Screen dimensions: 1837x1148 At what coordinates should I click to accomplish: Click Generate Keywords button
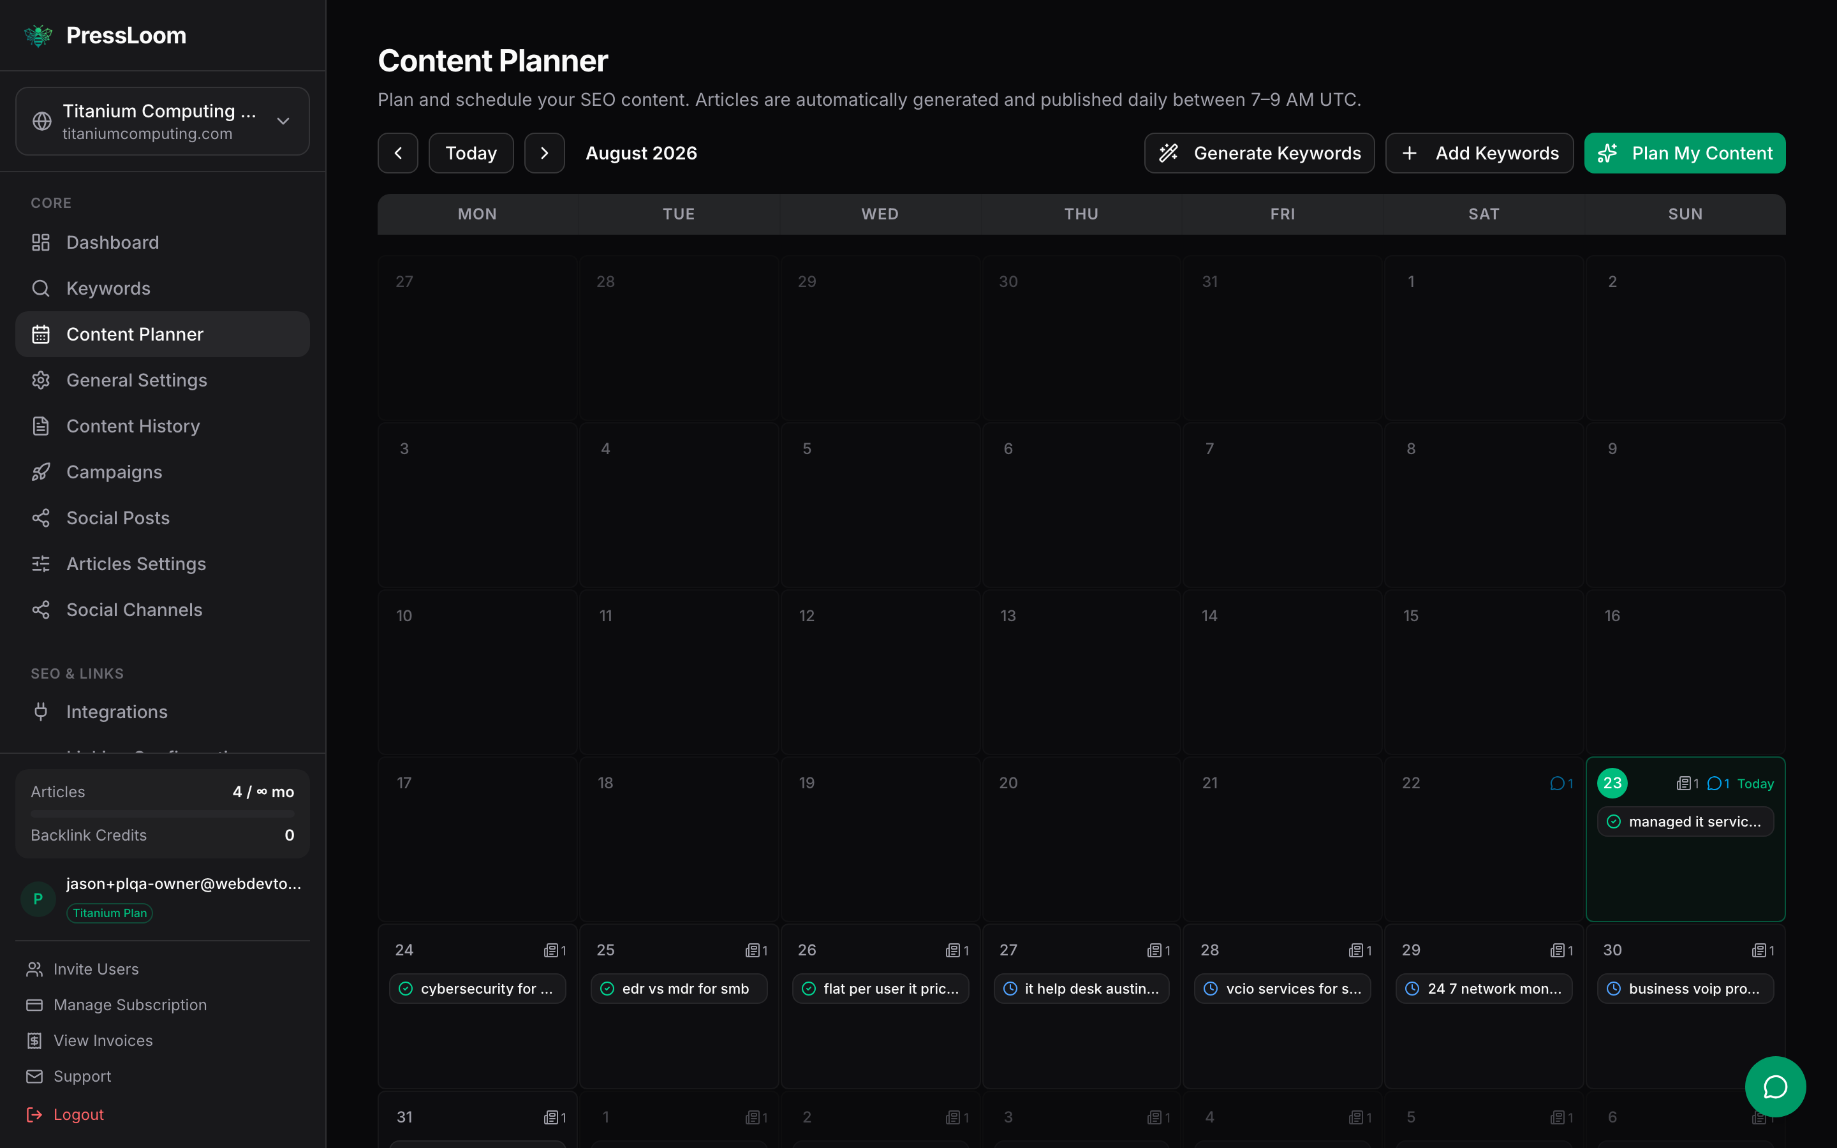1259,153
